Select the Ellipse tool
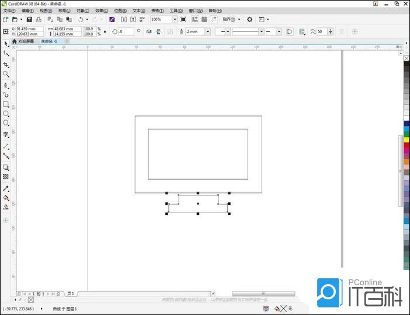The width and height of the screenshot is (410, 315). click(6, 113)
